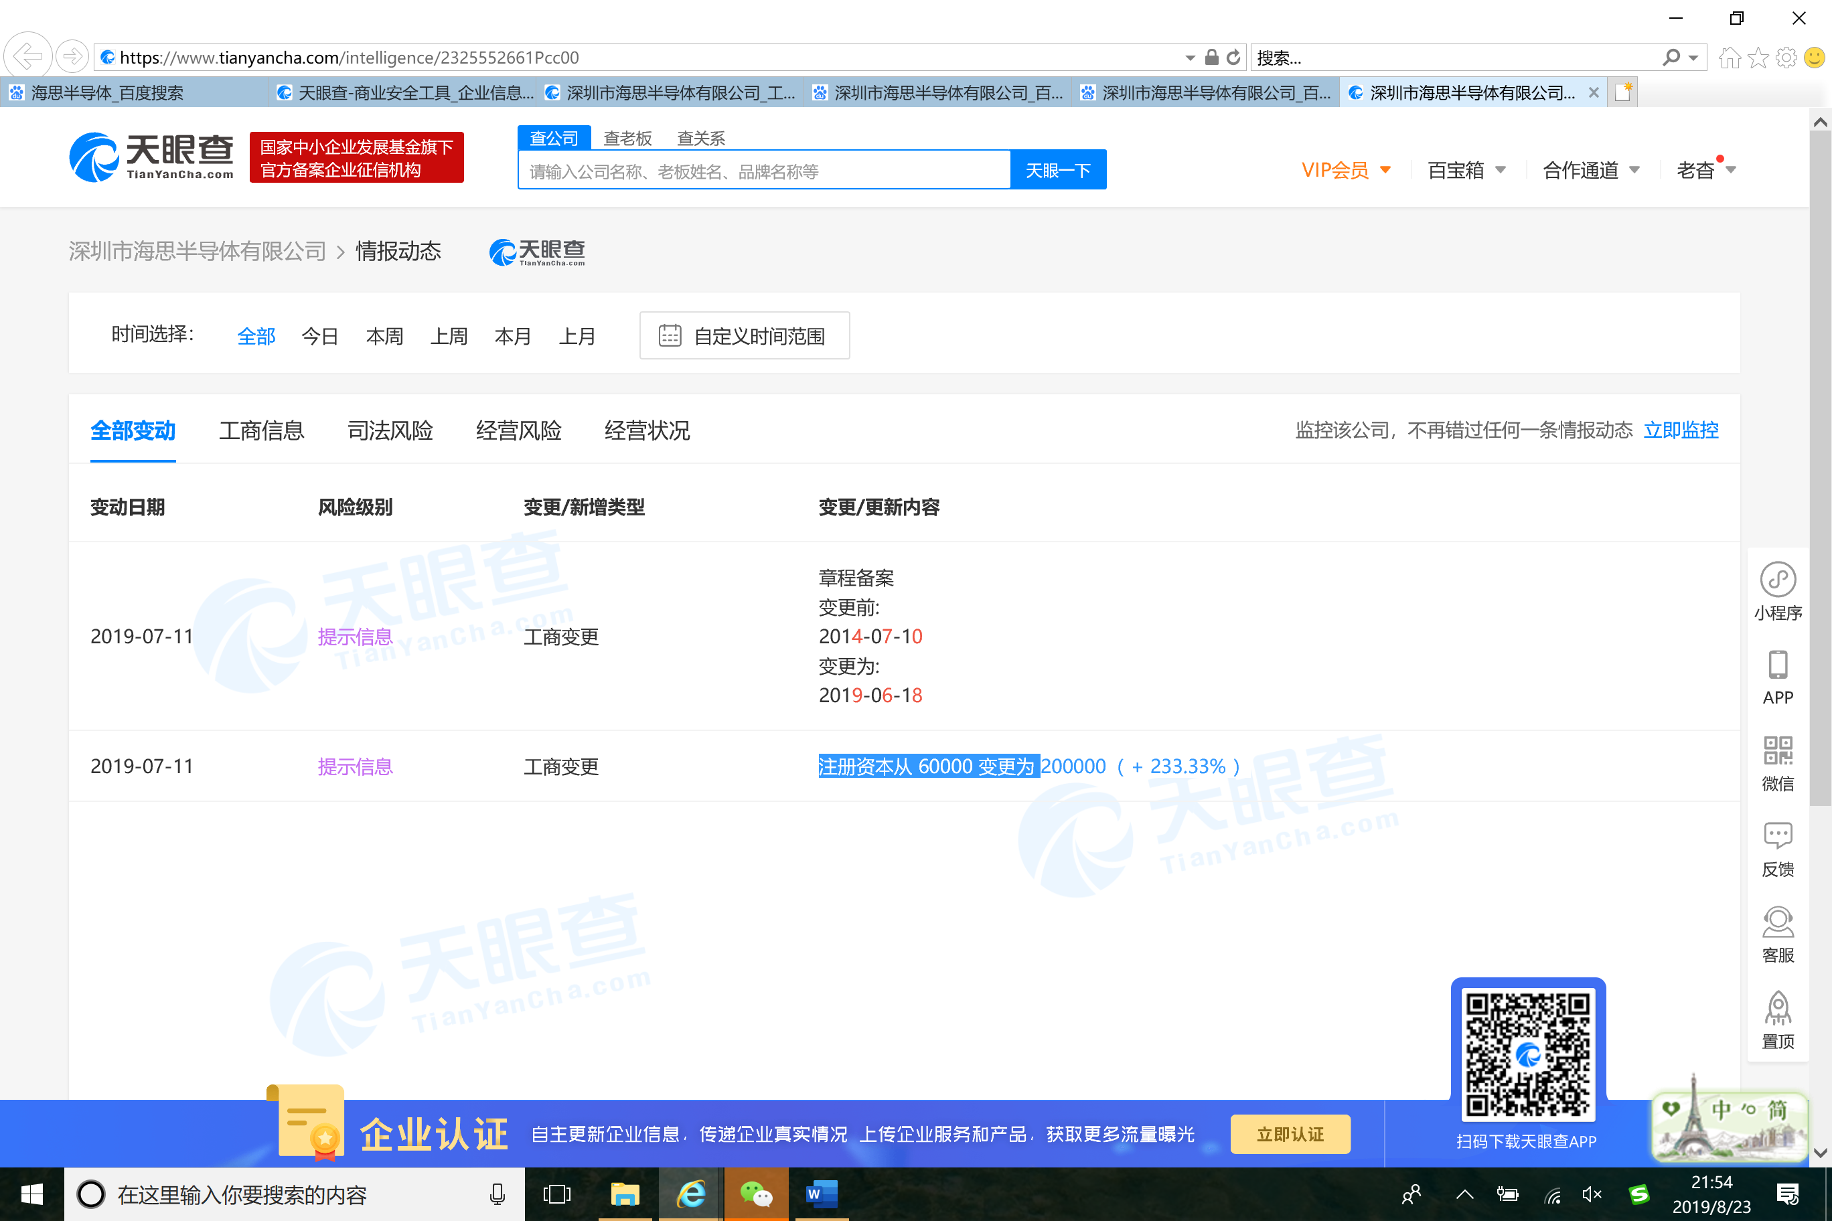
Task: Filter time by 上周
Action: (x=449, y=335)
